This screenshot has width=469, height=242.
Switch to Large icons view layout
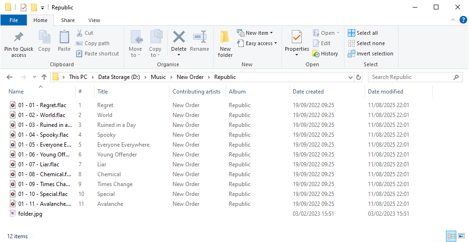click(x=461, y=236)
